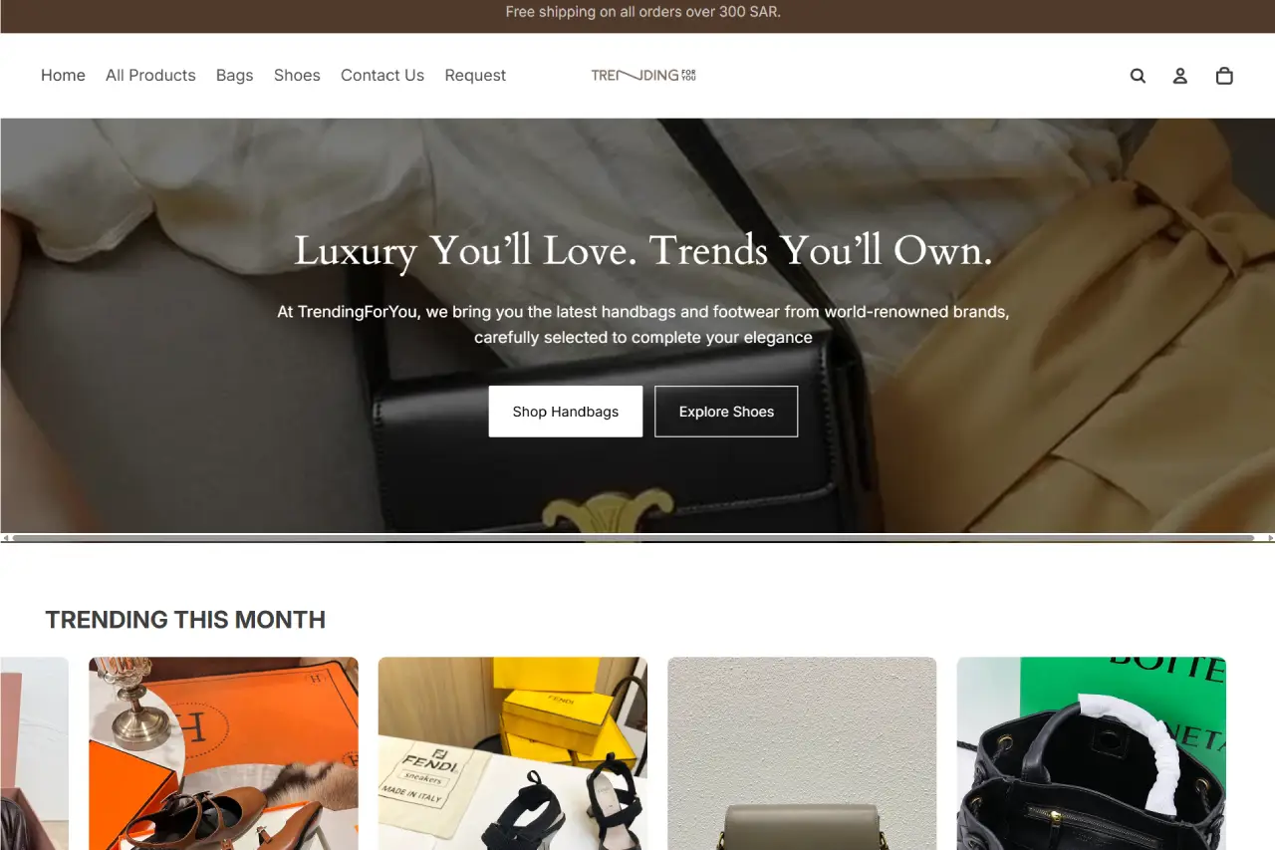The image size is (1275, 850).
Task: Open the black Bottega Veneta bag thumbnail
Action: [x=1092, y=753]
